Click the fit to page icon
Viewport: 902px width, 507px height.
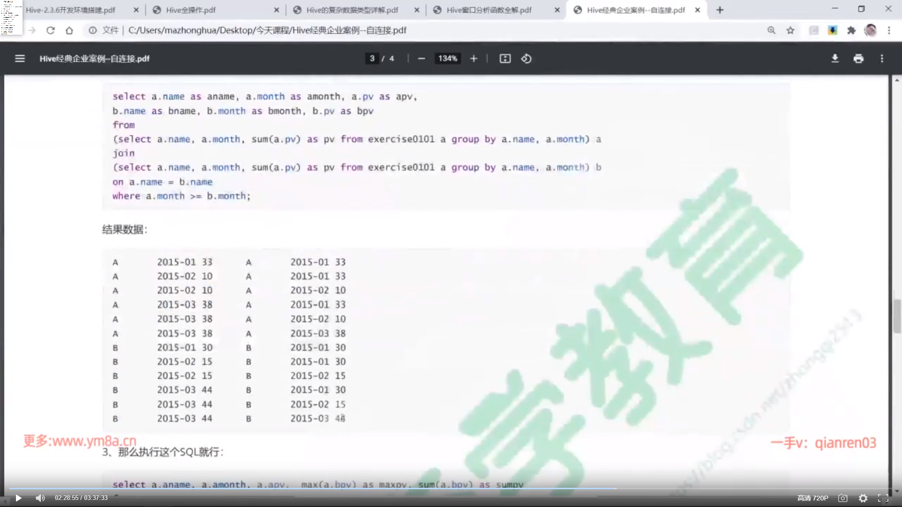[505, 59]
